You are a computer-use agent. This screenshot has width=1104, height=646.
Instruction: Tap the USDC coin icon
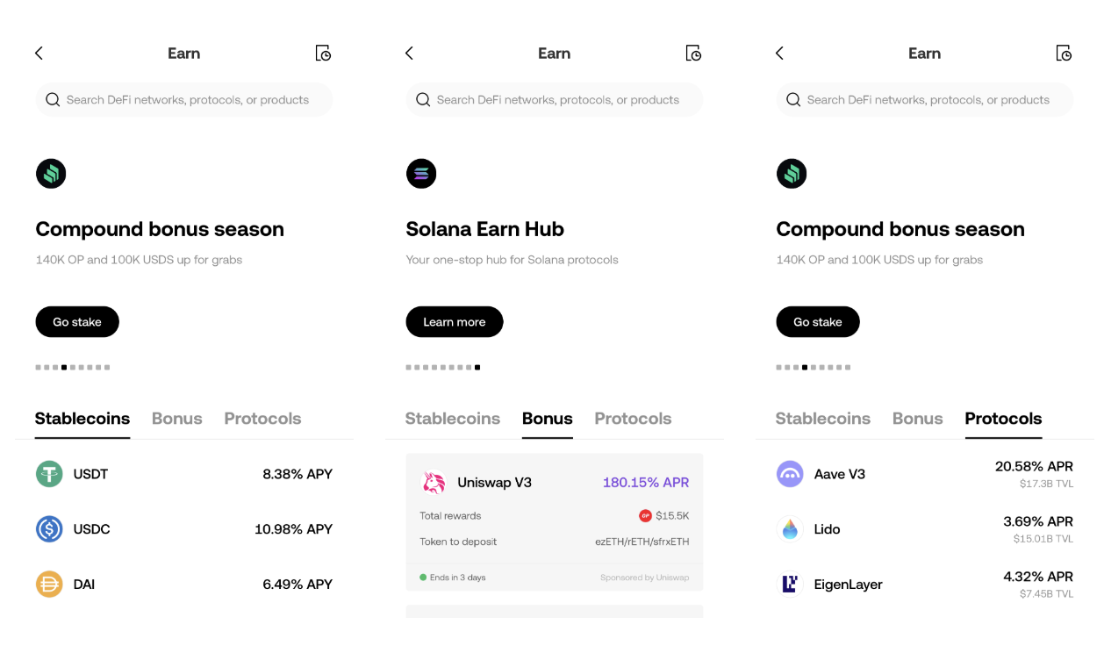pyautogui.click(x=49, y=529)
